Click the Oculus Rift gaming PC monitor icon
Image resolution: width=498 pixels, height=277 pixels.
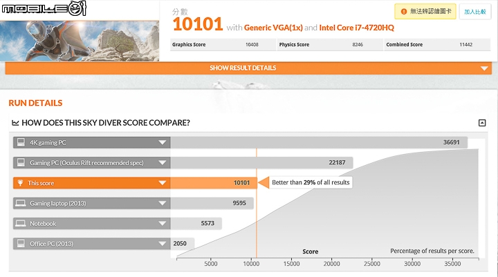coord(21,162)
